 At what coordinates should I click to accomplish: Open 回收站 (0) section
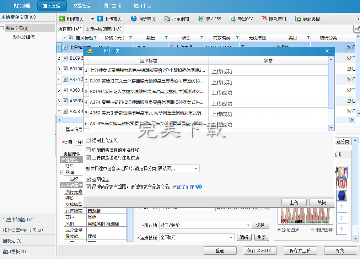point(27,241)
